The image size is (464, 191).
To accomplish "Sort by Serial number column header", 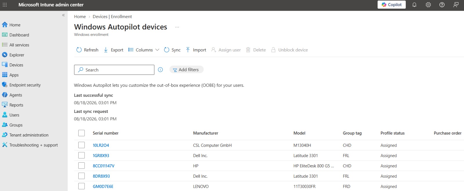I will click(x=106, y=133).
